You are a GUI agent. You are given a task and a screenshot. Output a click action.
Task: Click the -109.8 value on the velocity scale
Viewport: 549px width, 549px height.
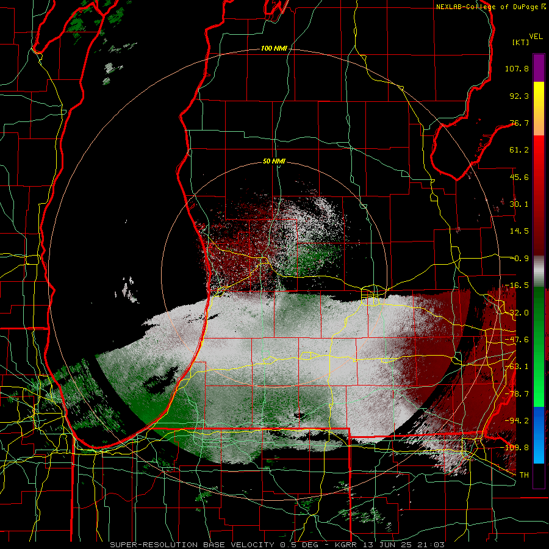[514, 448]
